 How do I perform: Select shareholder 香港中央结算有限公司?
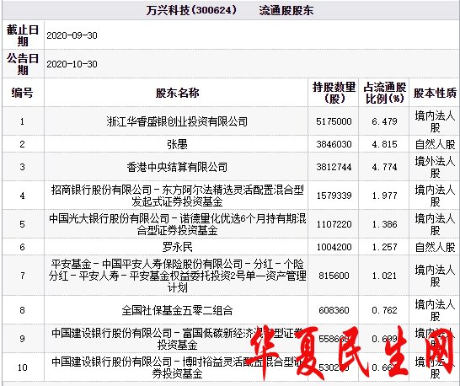click(x=177, y=167)
